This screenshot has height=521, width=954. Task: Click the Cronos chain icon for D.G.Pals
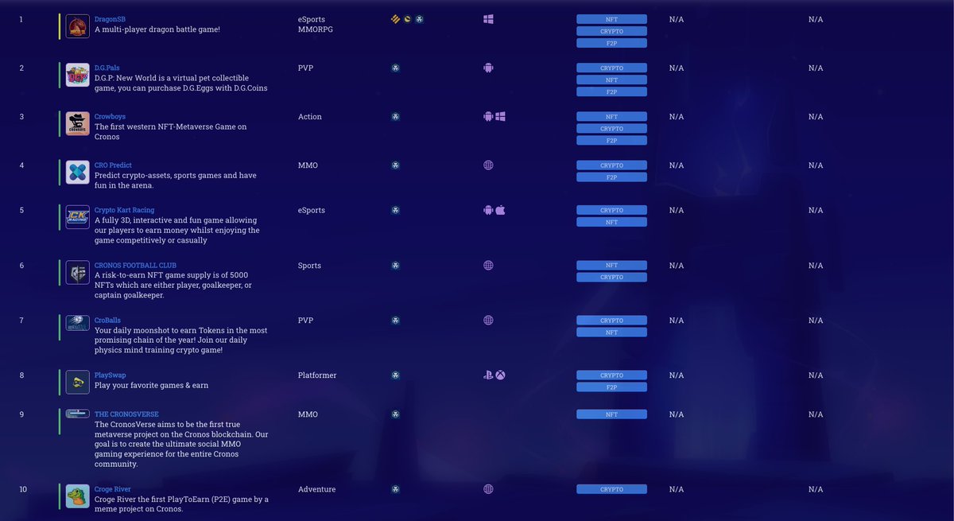point(395,68)
